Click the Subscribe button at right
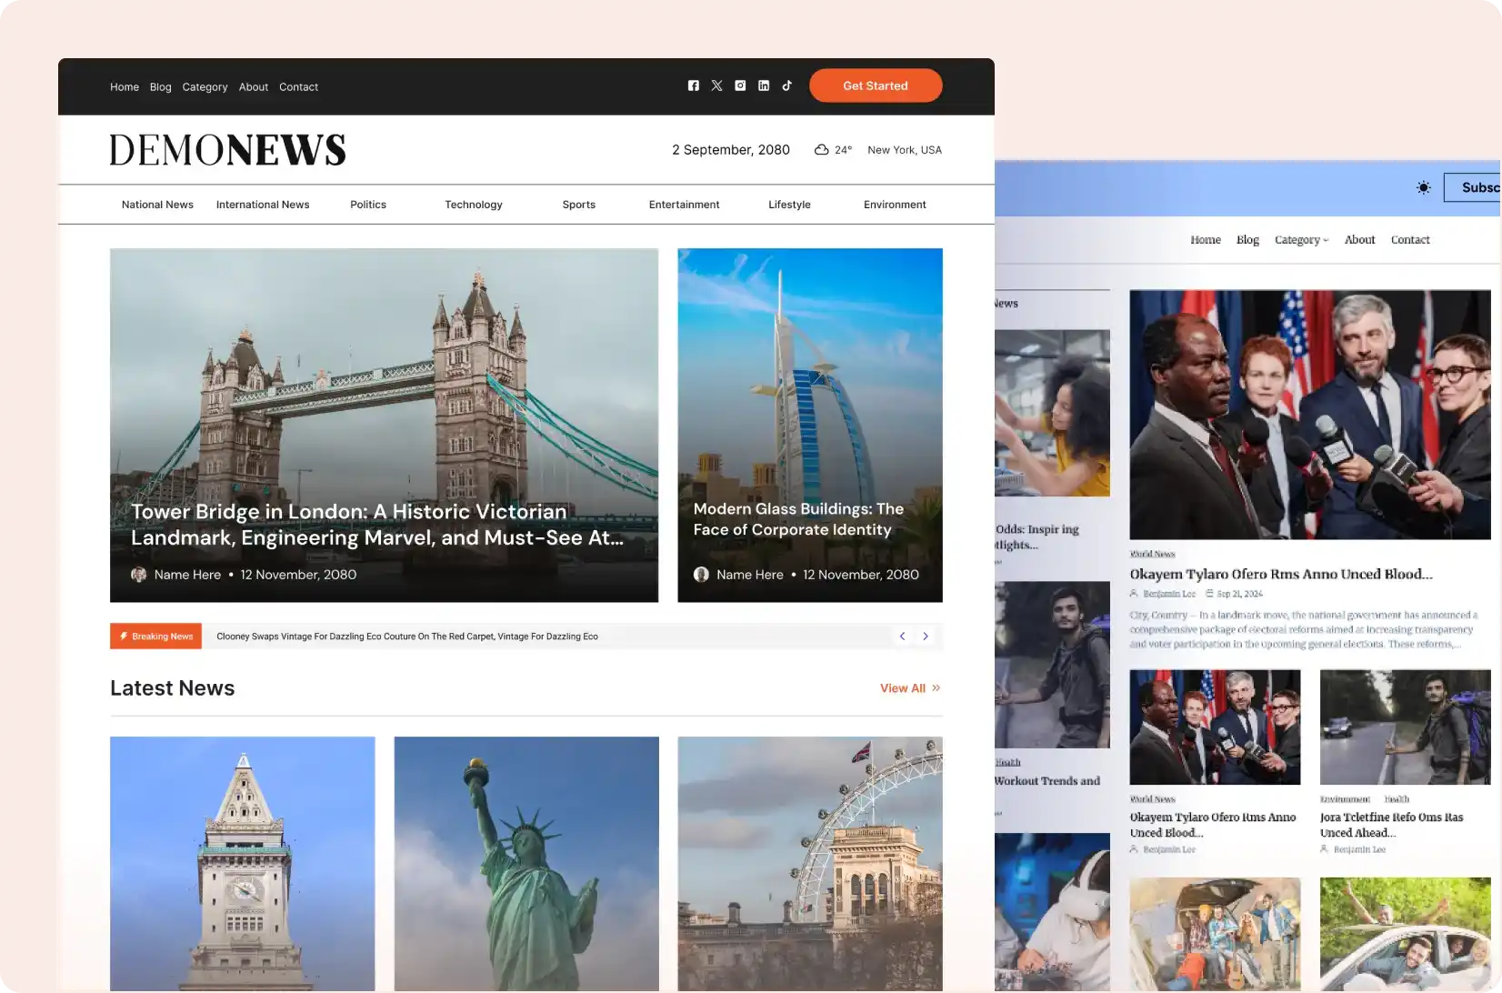Screen dimensions: 1502x993 click(1477, 187)
